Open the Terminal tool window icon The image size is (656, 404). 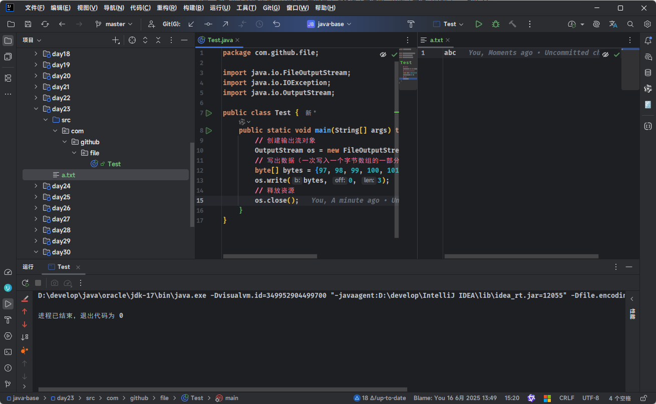(8, 352)
